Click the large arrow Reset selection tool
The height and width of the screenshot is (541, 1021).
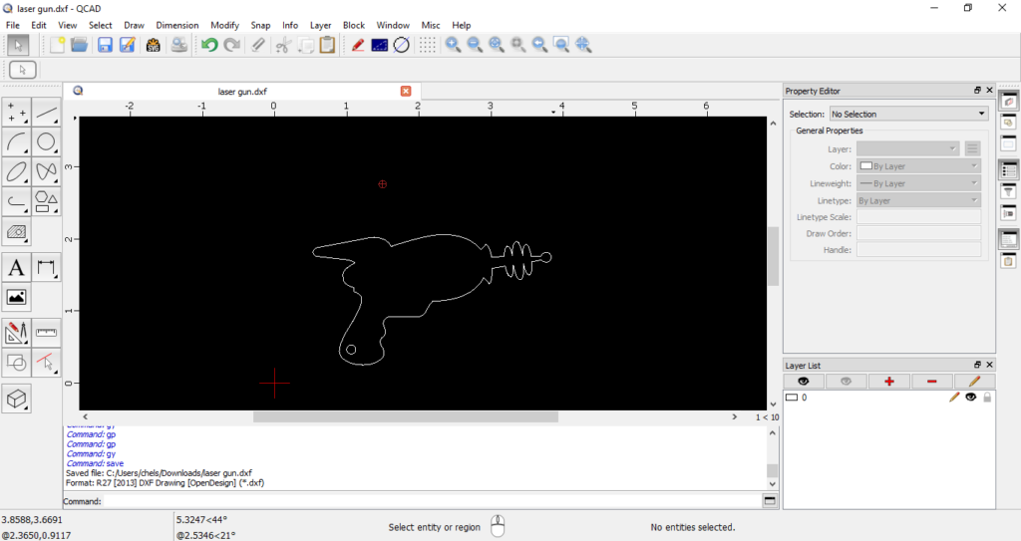click(18, 45)
